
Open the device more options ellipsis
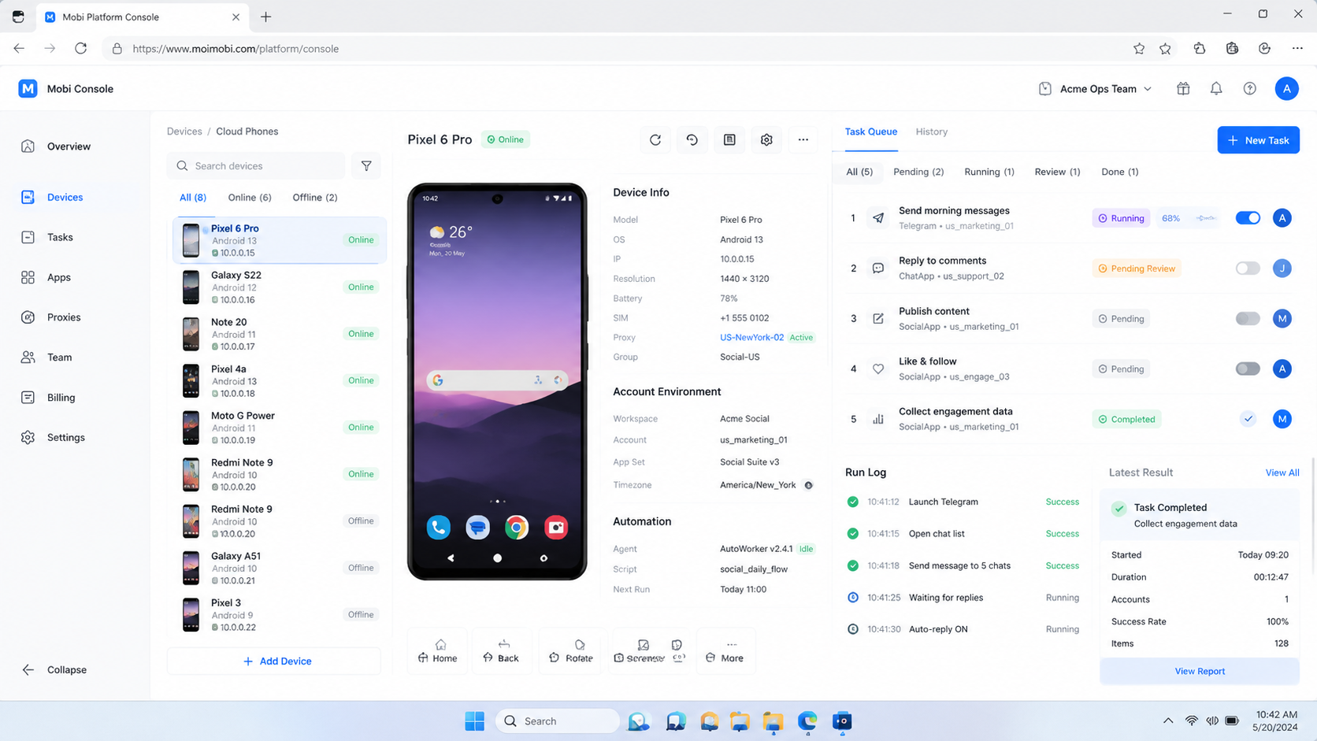[803, 139]
